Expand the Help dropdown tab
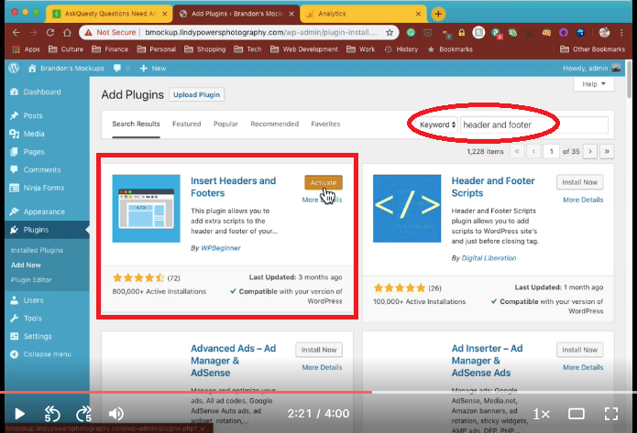This screenshot has height=433, width=637. point(594,84)
